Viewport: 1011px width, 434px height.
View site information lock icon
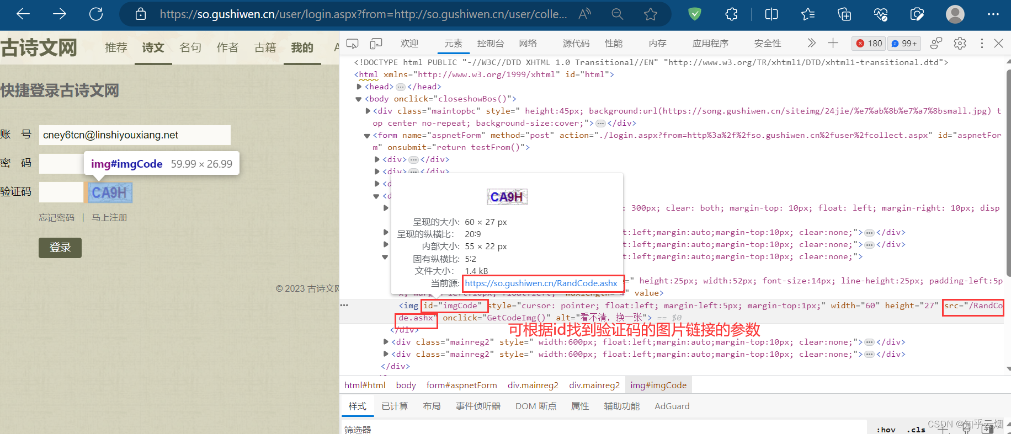pos(141,14)
